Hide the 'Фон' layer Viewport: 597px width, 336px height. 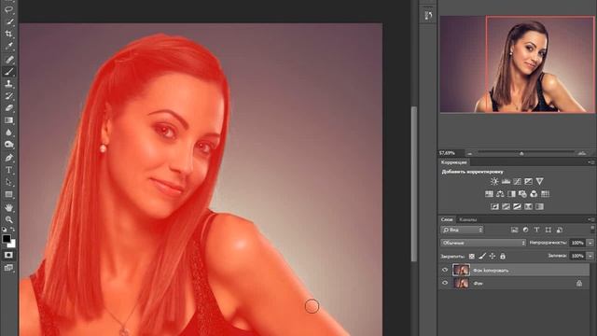coord(445,283)
